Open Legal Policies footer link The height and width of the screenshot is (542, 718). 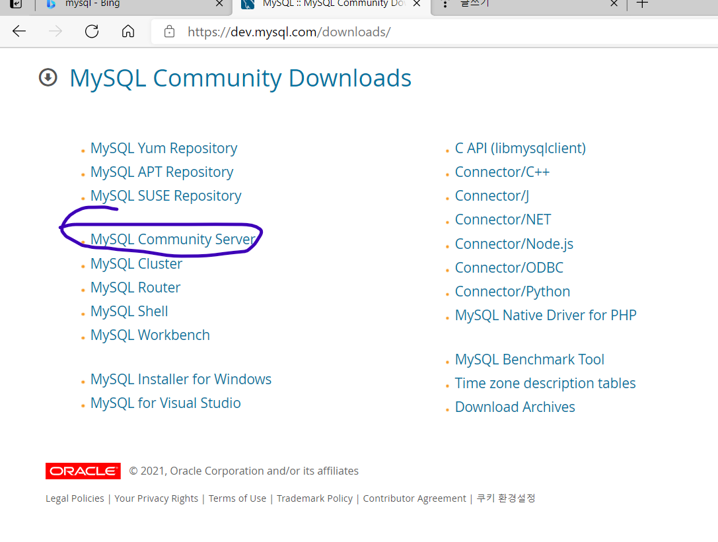[75, 498]
